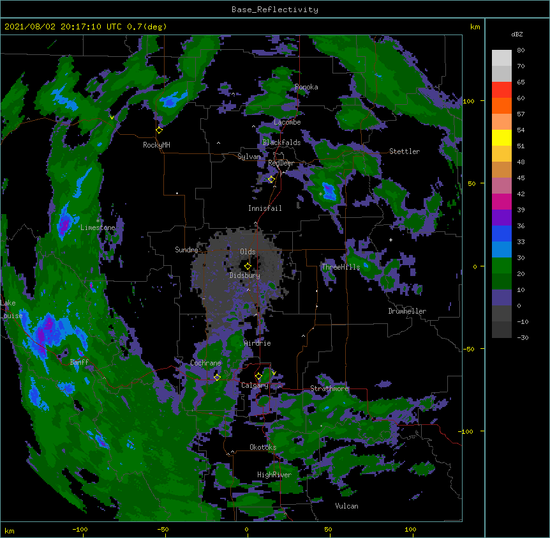Click the Banff town label
550x538 pixels.
point(79,362)
